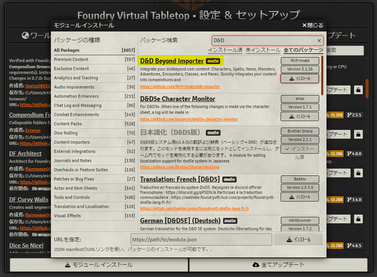Open the dnd5e-character-monitor GitHub URL
Image resolution: width=377 pixels, height=277 pixels.
tap(189, 119)
